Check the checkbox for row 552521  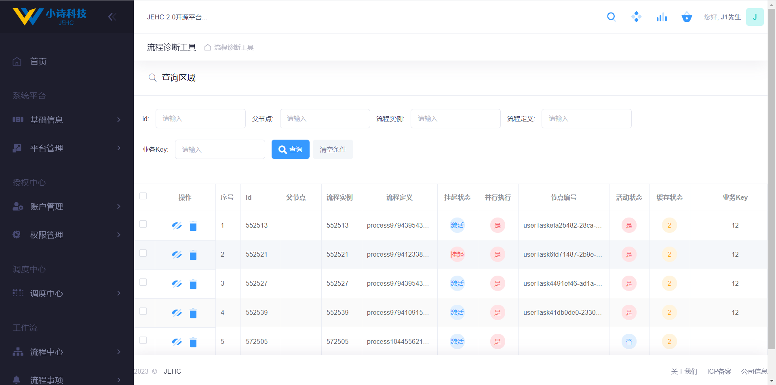[x=143, y=253]
